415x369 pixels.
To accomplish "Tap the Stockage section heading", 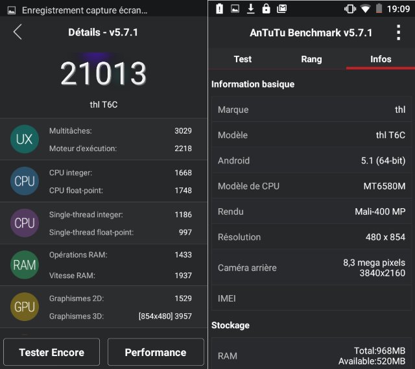I will tap(230, 325).
